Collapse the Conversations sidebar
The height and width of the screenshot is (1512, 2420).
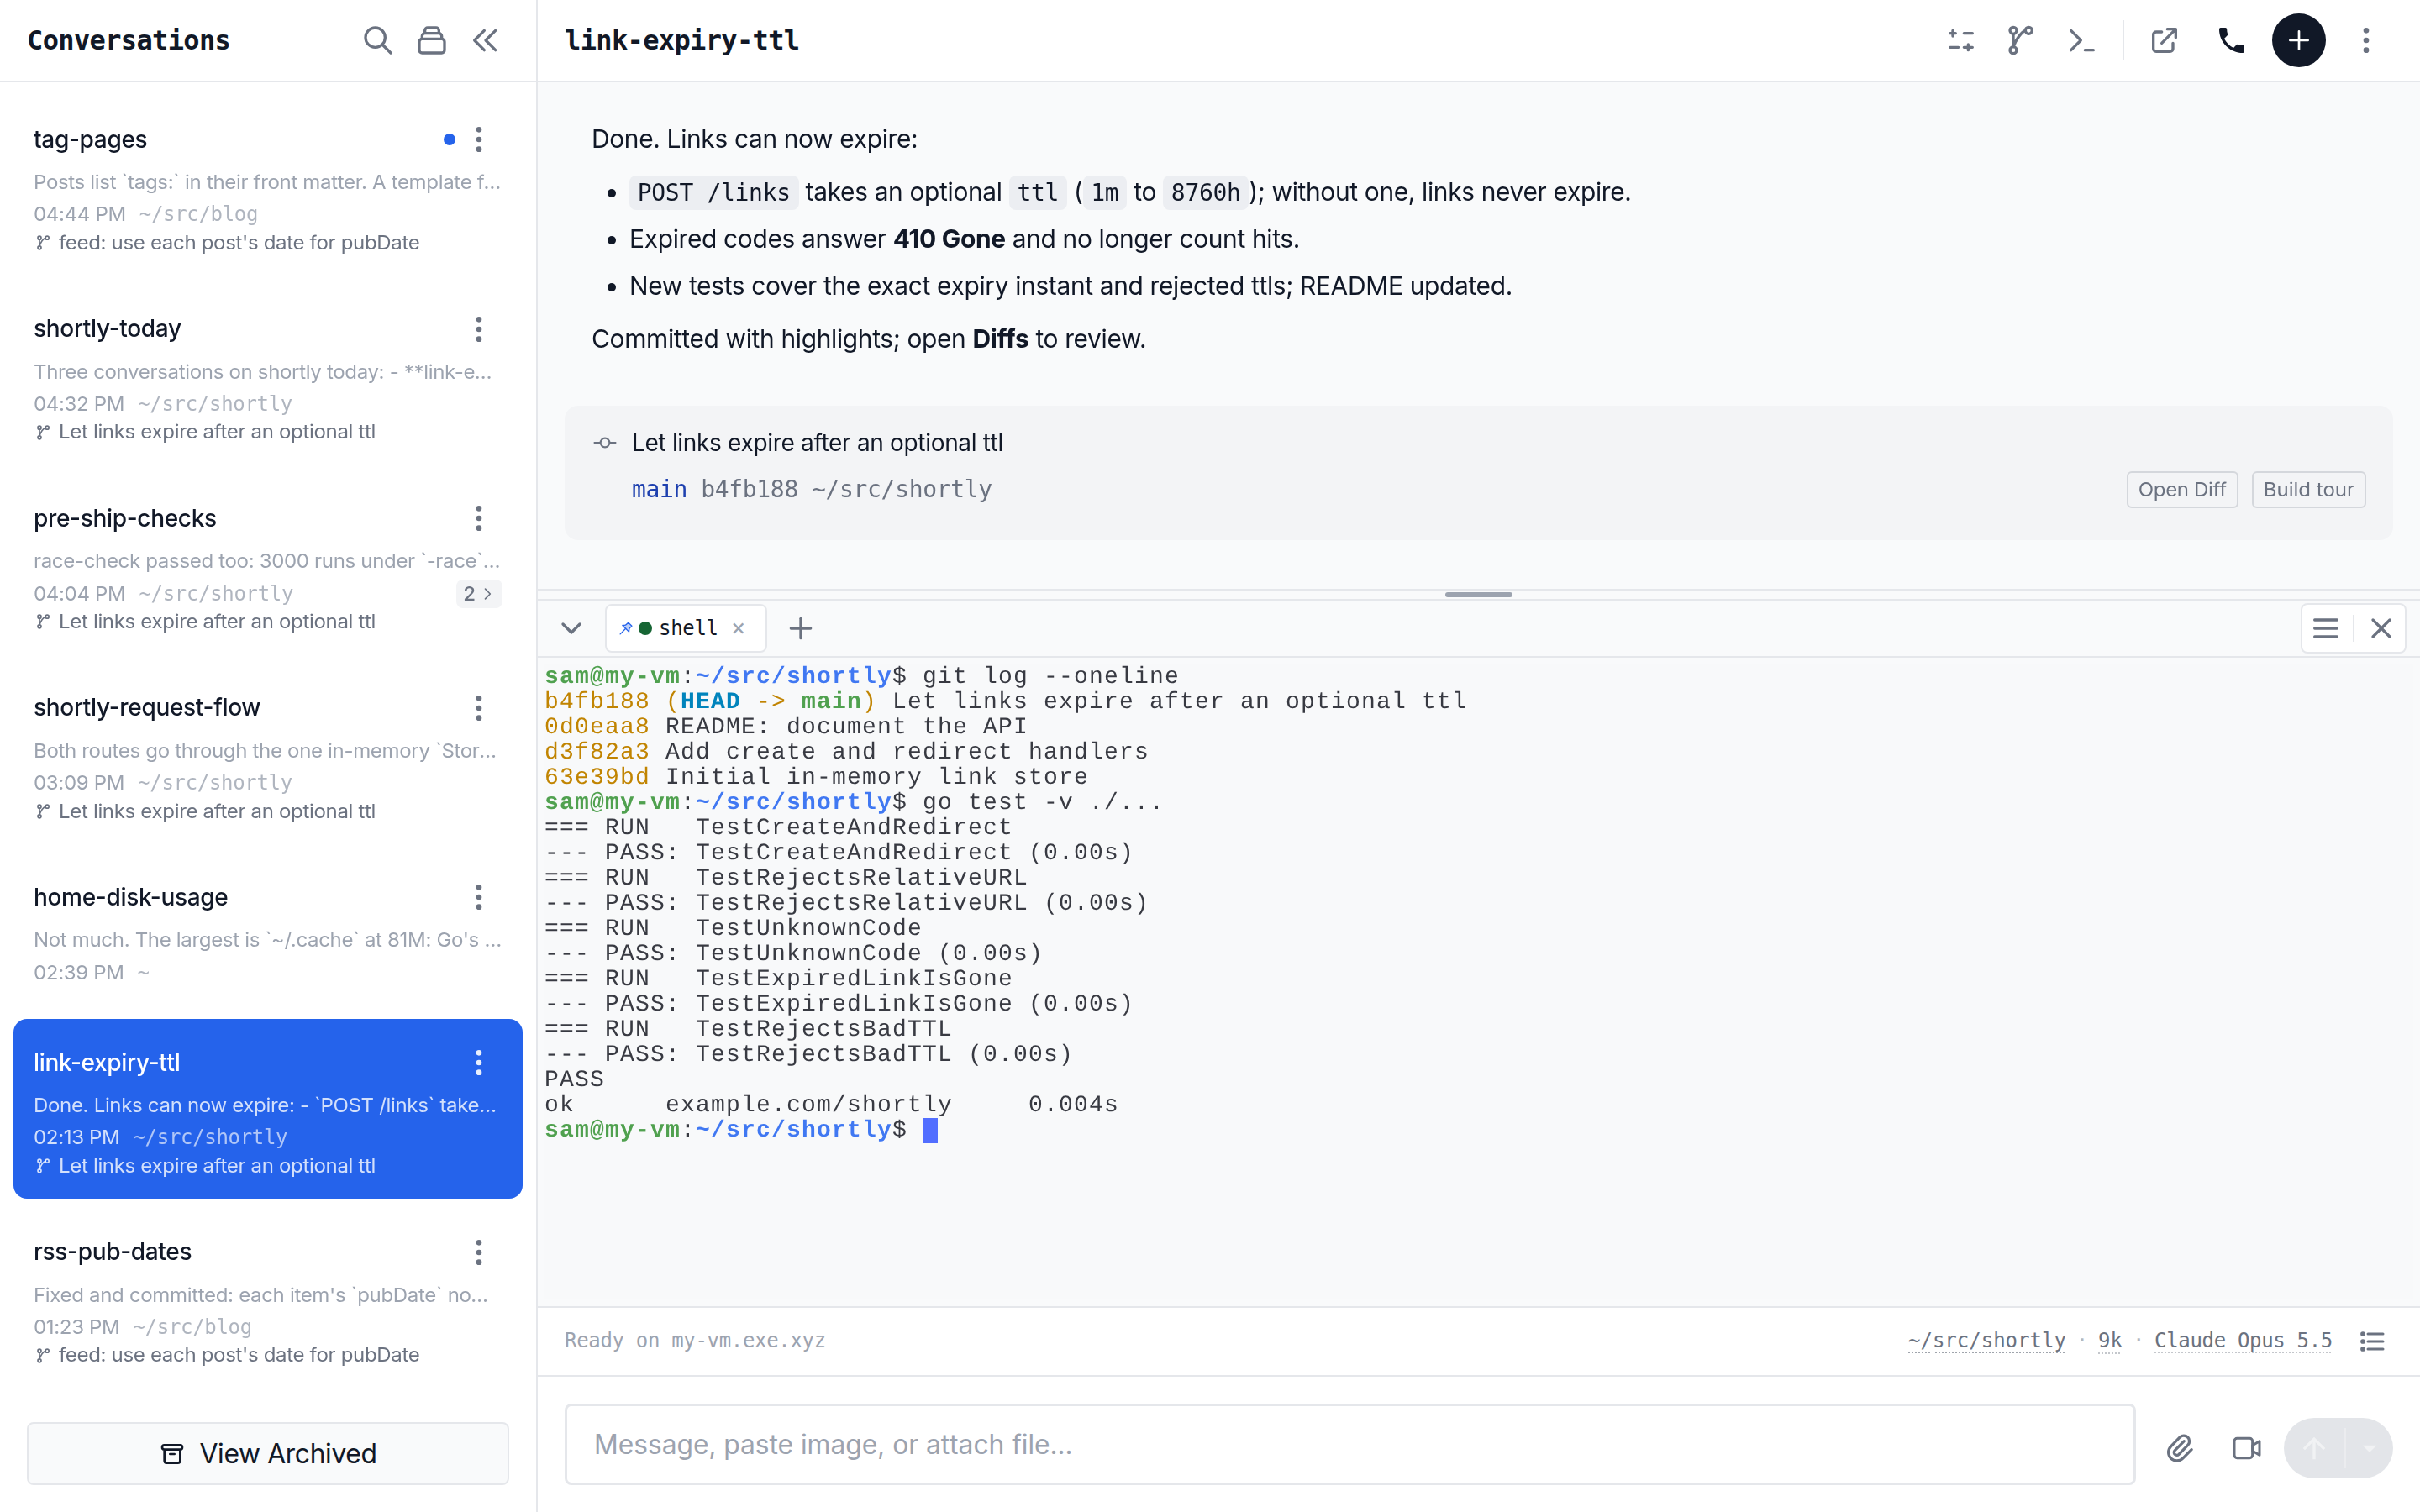pos(485,40)
